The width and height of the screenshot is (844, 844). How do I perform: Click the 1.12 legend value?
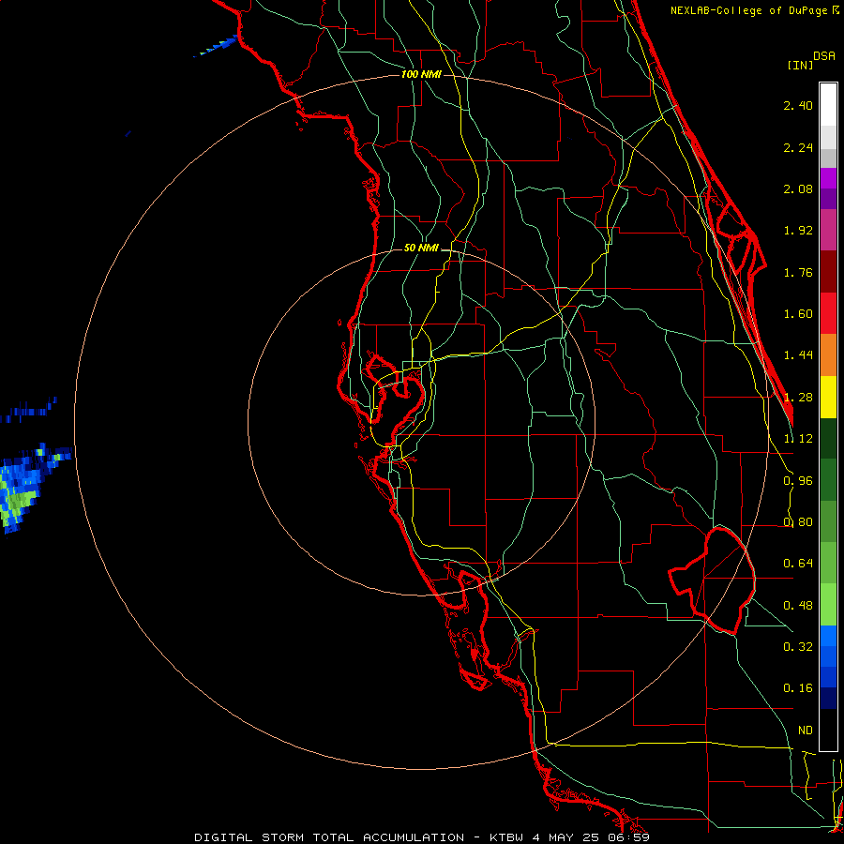(x=798, y=439)
